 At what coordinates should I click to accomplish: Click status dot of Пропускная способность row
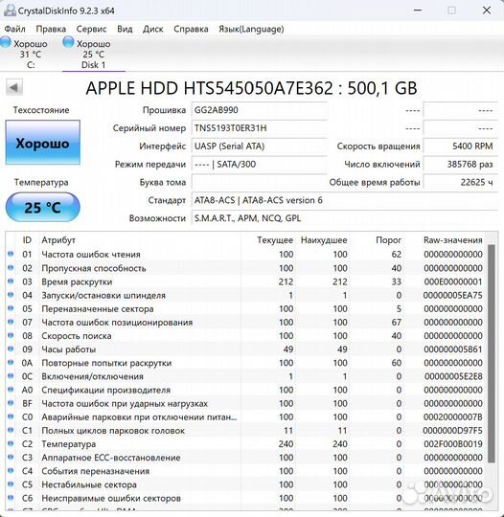[x=11, y=267]
